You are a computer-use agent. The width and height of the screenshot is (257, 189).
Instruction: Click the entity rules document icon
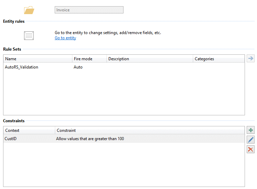29,35
